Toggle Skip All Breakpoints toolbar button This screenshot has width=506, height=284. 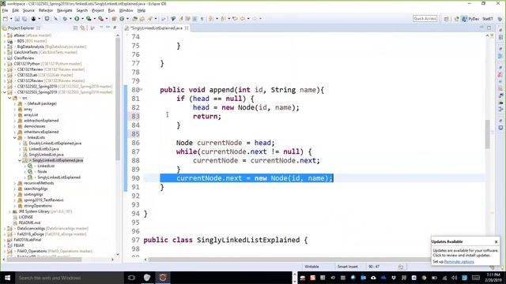coord(55,19)
